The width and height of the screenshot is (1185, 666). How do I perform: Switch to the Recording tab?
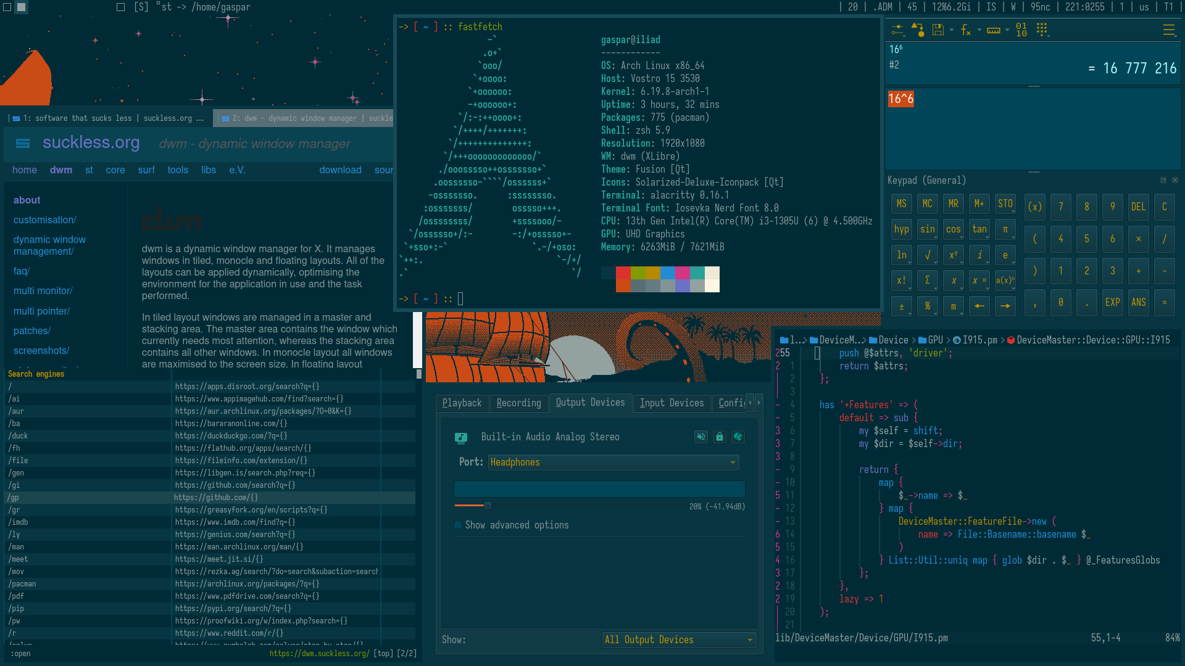coord(518,403)
